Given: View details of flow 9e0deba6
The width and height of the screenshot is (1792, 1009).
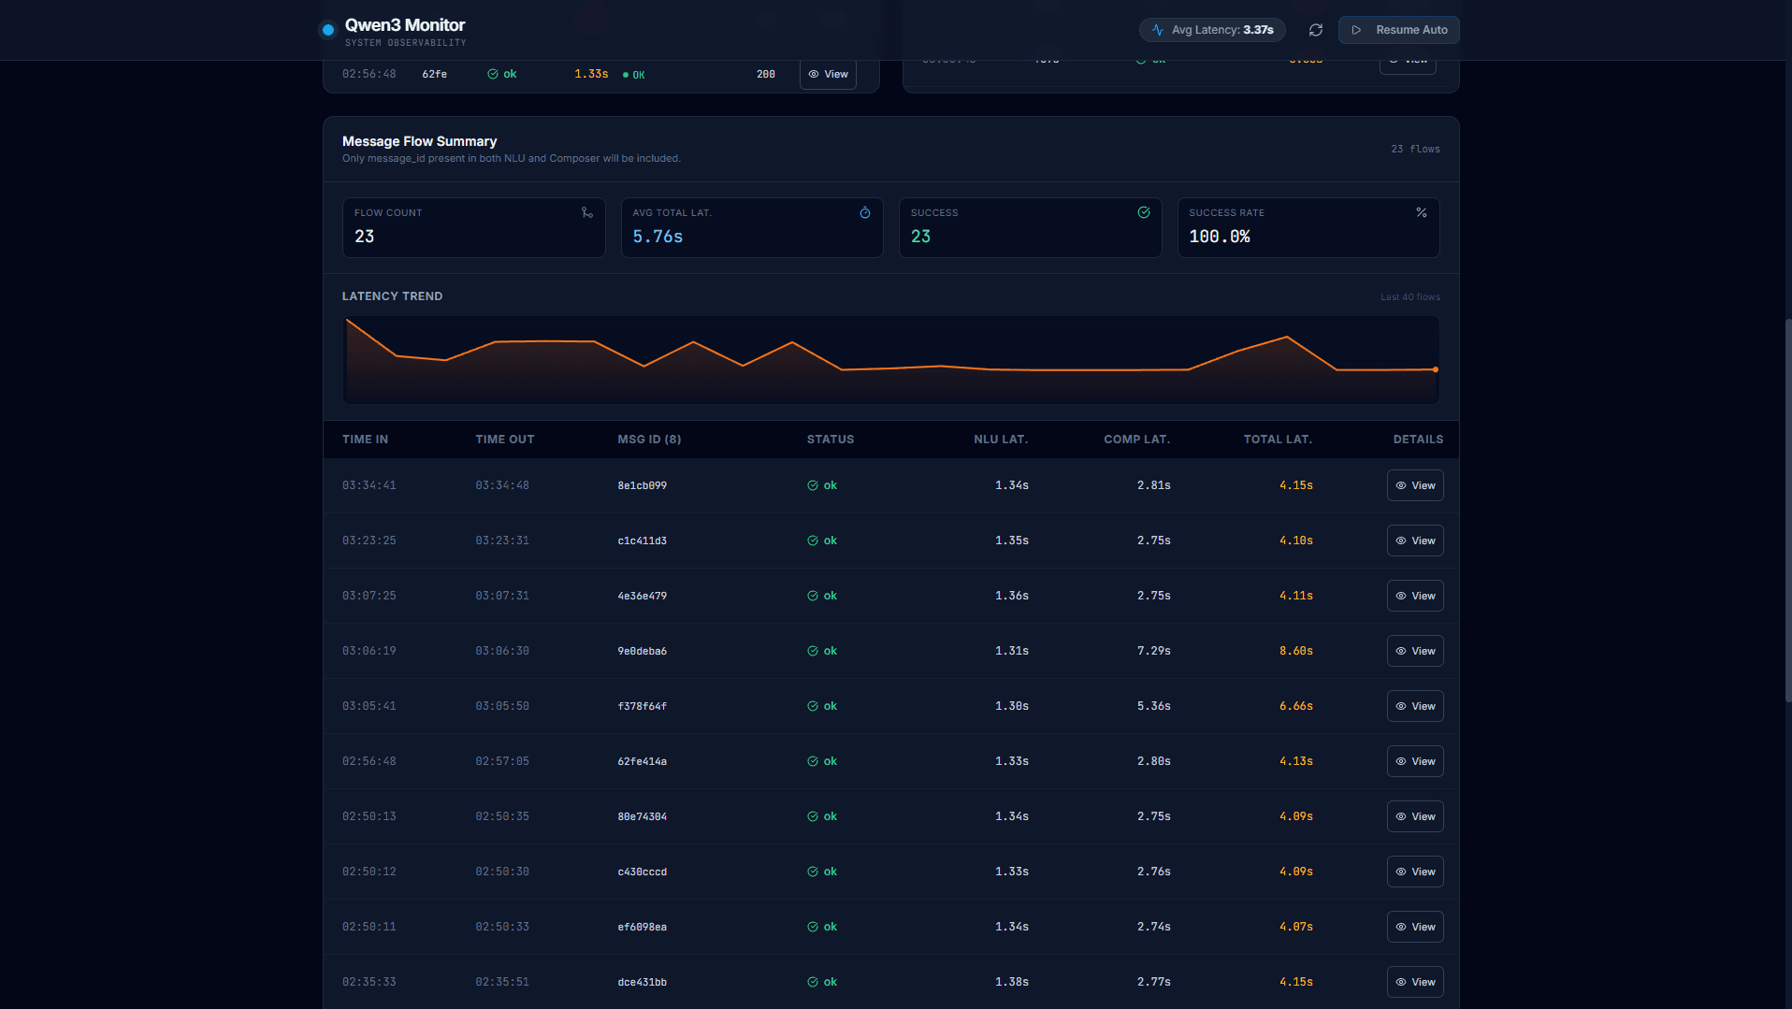Looking at the screenshot, I should click(1414, 651).
